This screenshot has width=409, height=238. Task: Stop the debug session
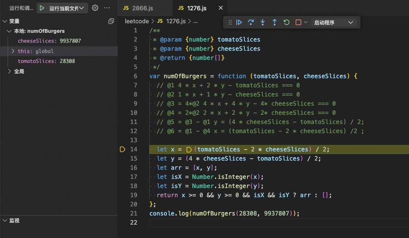pos(298,23)
